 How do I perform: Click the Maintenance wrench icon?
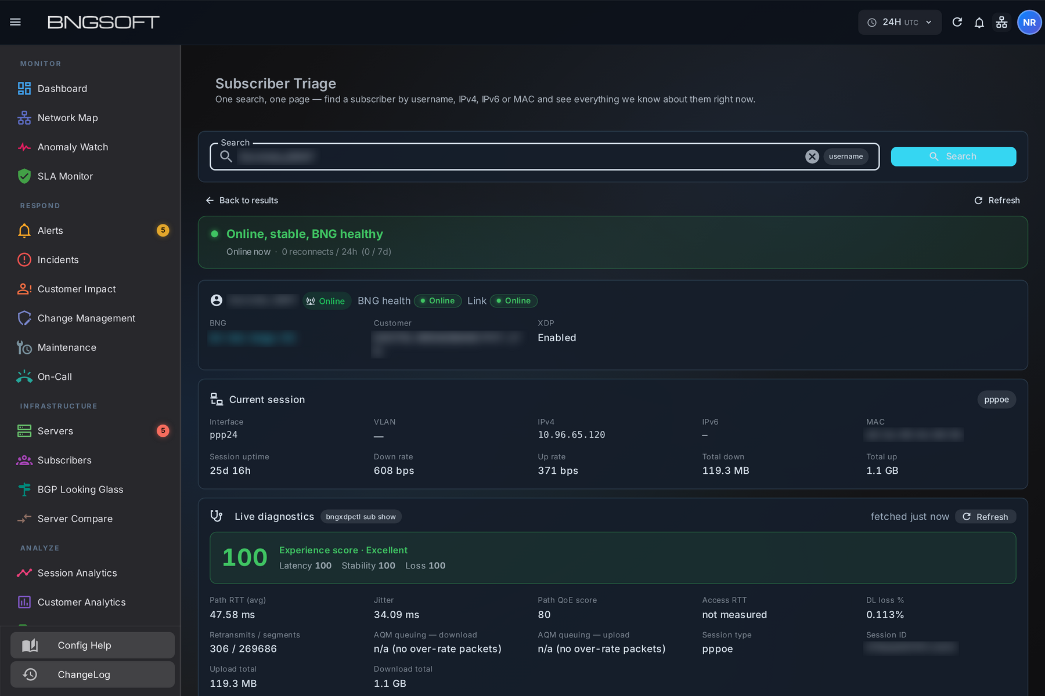click(x=24, y=347)
